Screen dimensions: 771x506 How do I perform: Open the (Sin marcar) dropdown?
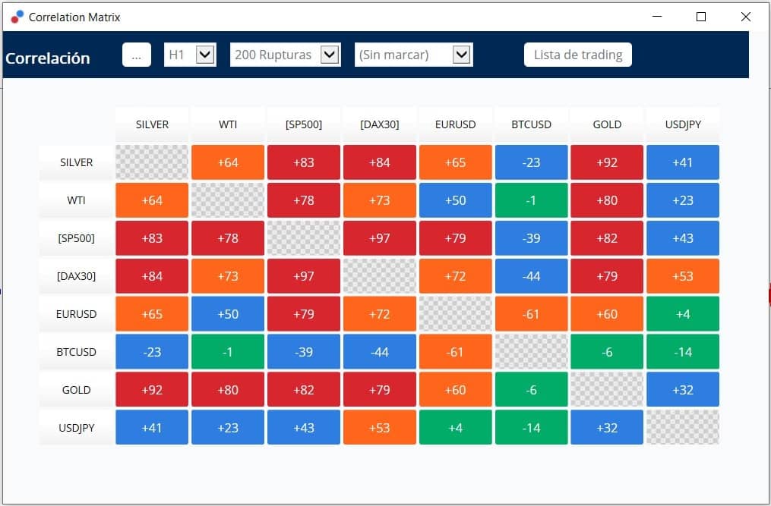413,55
